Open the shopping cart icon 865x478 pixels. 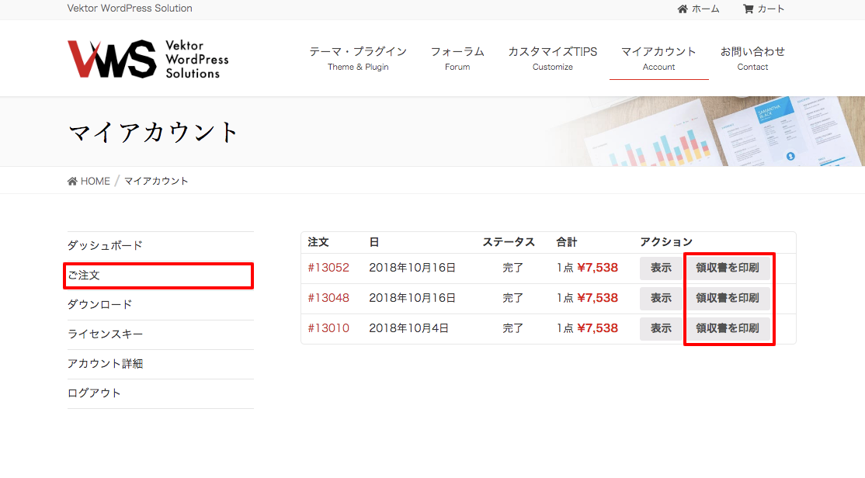(763, 9)
